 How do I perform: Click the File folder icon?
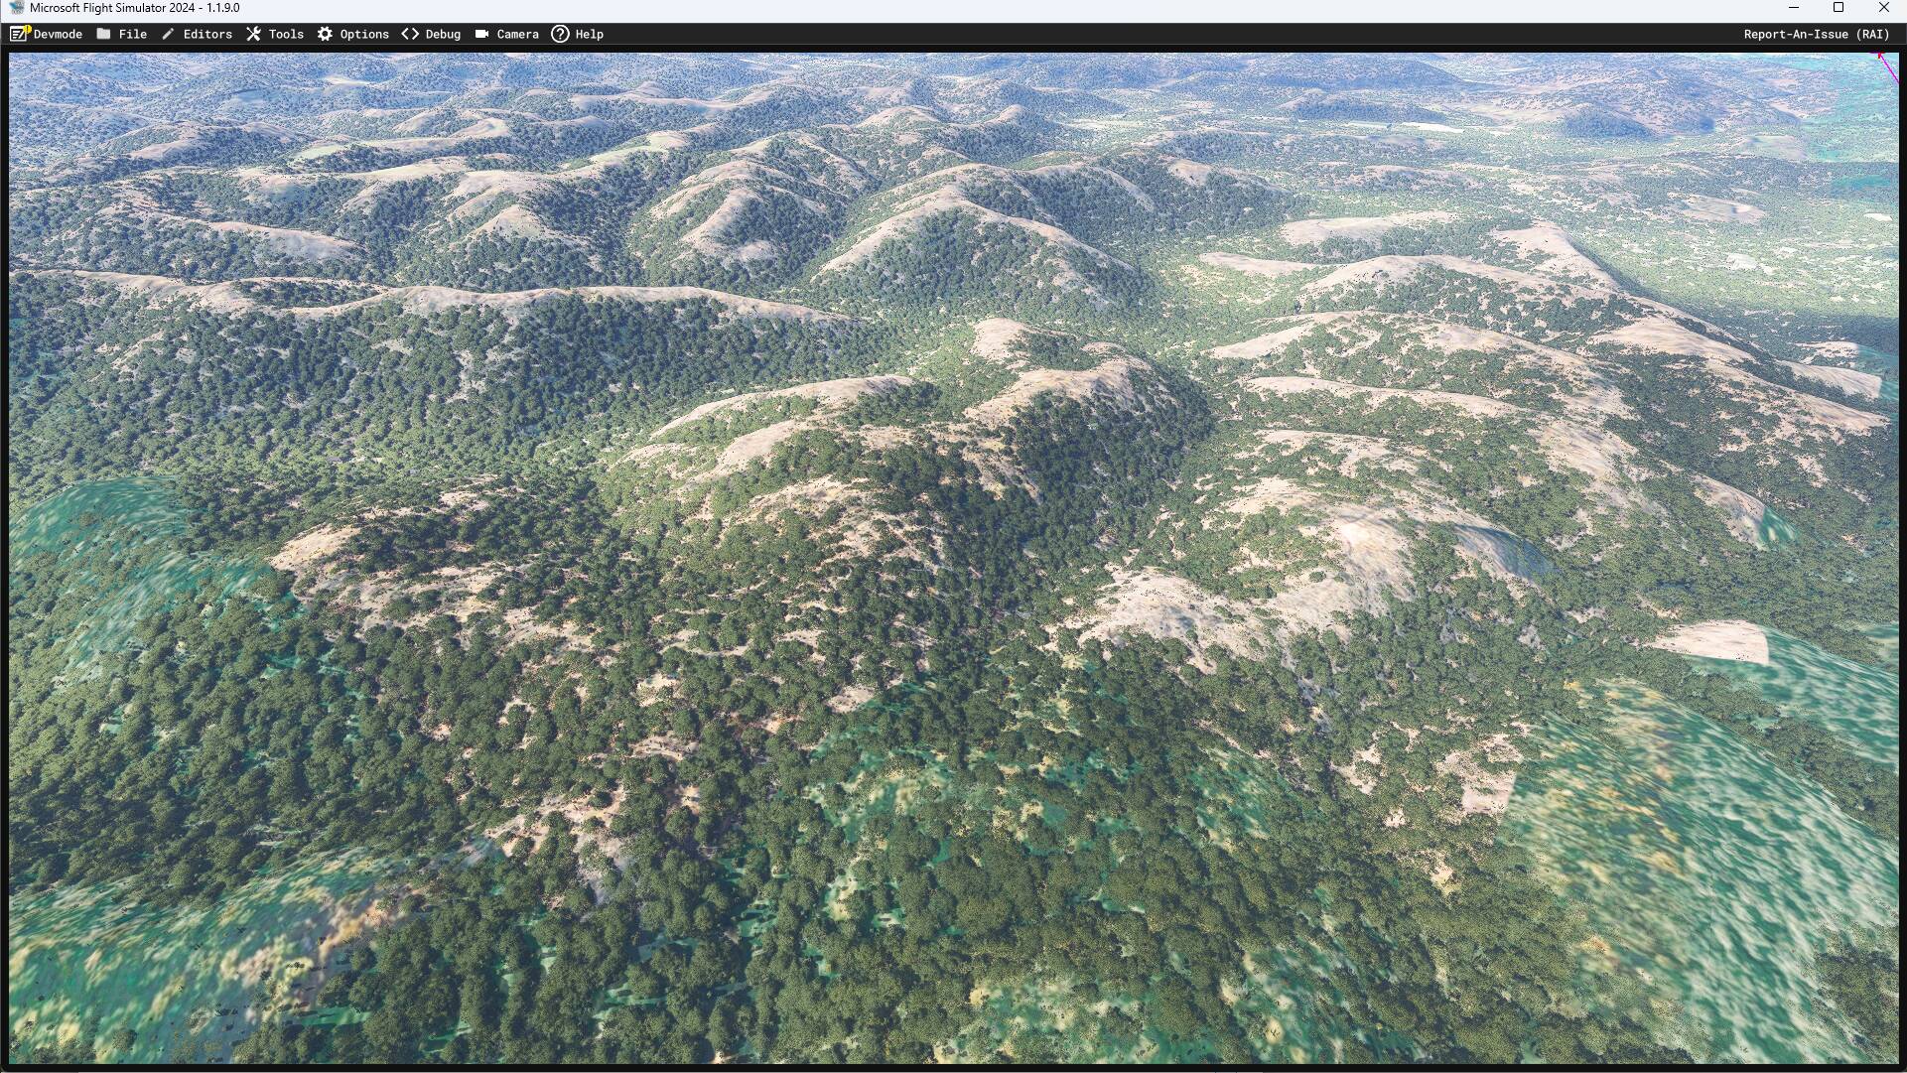[103, 34]
